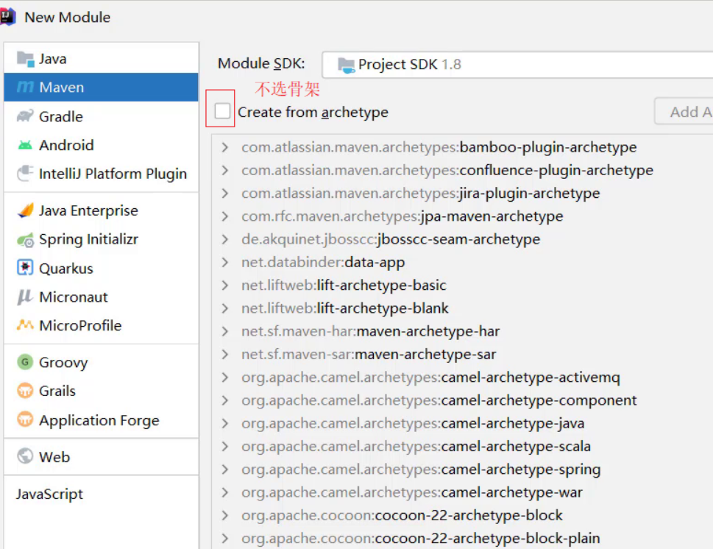
Task: Click the Java module type icon
Action: click(x=26, y=59)
